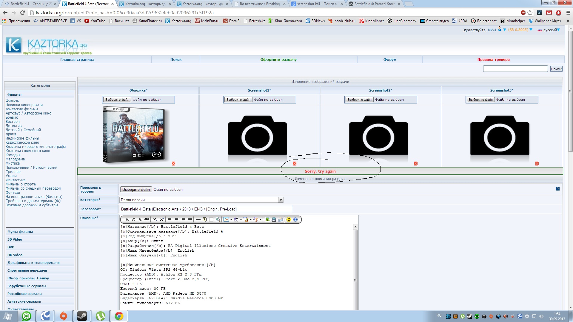Center the description text
Viewport: 573px width, 322px height.
(177, 219)
